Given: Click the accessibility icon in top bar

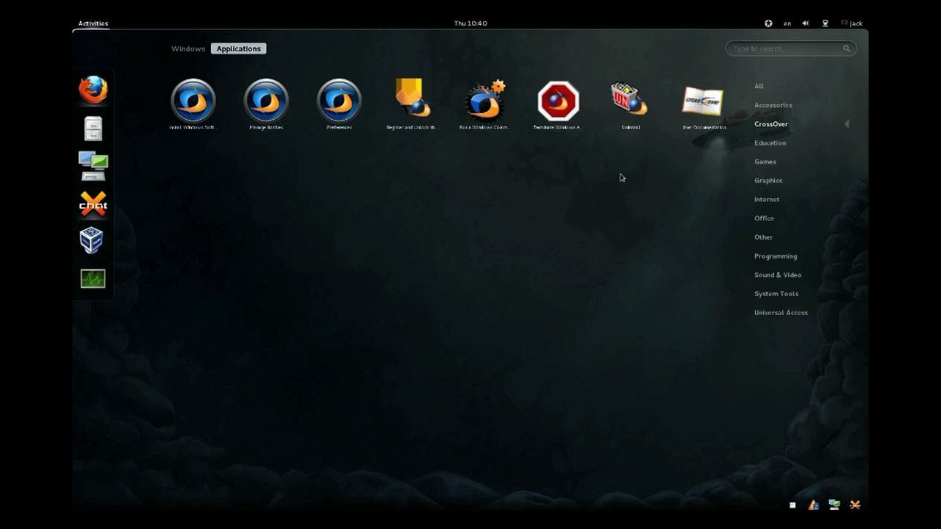Looking at the screenshot, I should click(x=768, y=24).
